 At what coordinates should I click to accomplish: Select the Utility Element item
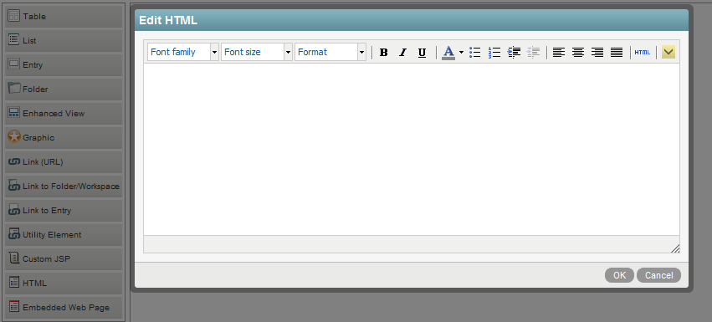(64, 235)
